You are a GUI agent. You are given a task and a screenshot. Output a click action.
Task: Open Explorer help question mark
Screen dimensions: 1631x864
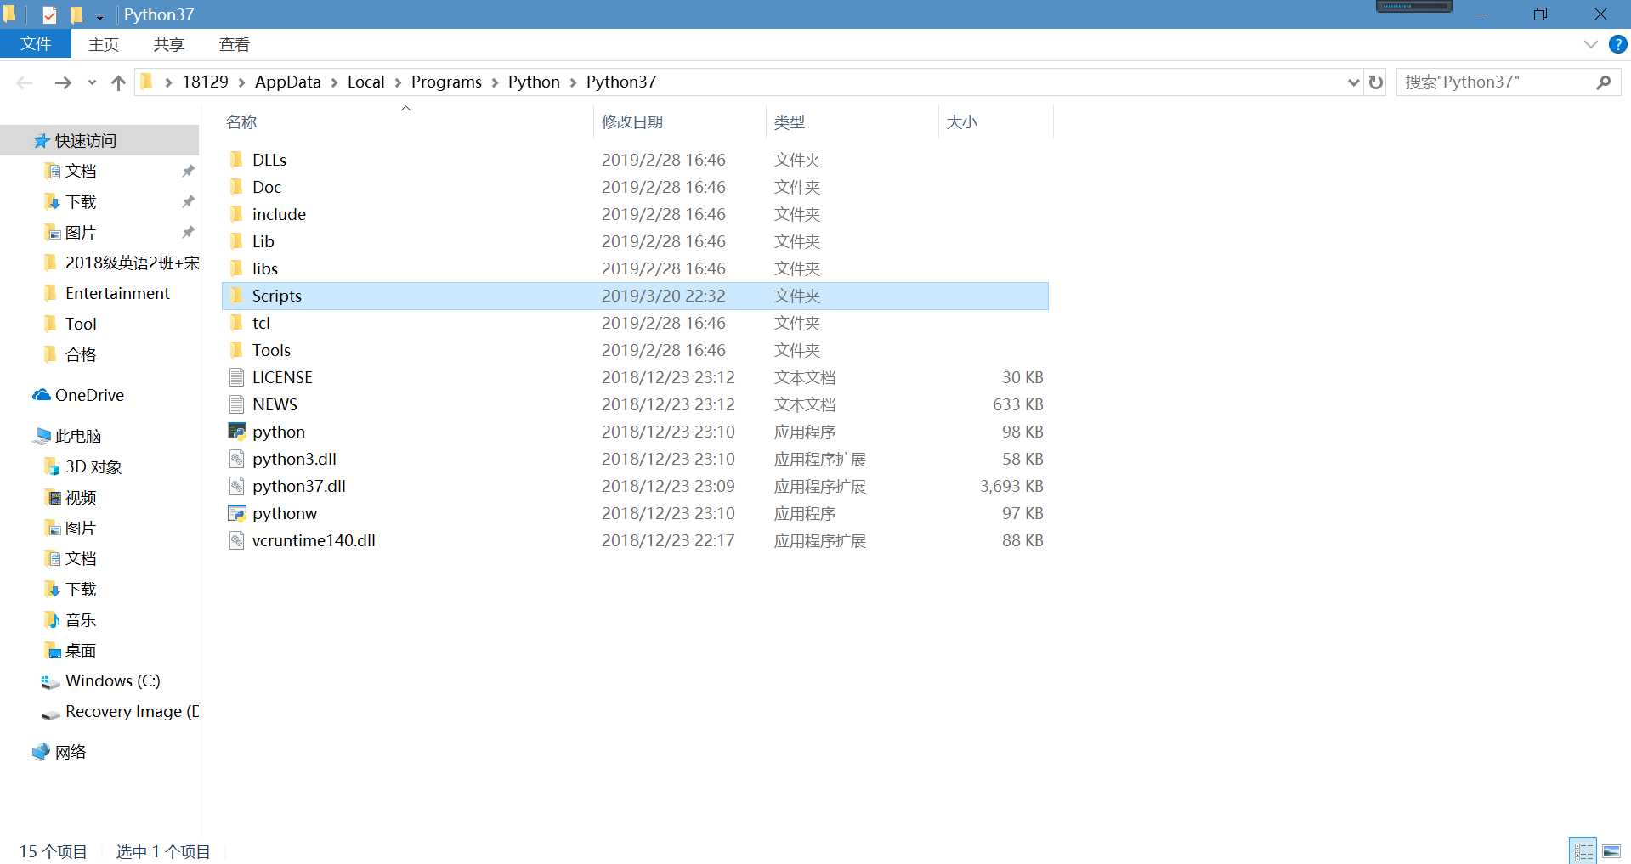pyautogui.click(x=1618, y=44)
